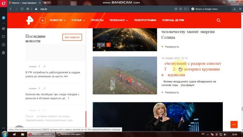Screen dimensions: 243x137
Task: Click the REN TV logo
Action: point(30,20)
